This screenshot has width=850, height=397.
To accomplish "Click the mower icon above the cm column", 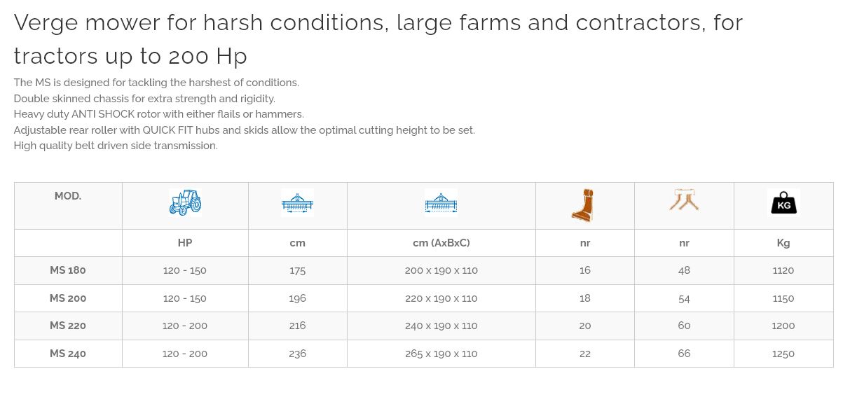I will tap(297, 203).
